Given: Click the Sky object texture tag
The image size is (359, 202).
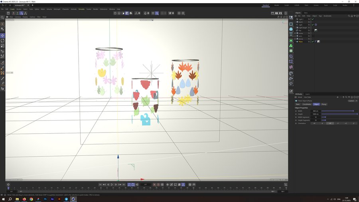Looking at the screenshot, I should click(x=316, y=30).
